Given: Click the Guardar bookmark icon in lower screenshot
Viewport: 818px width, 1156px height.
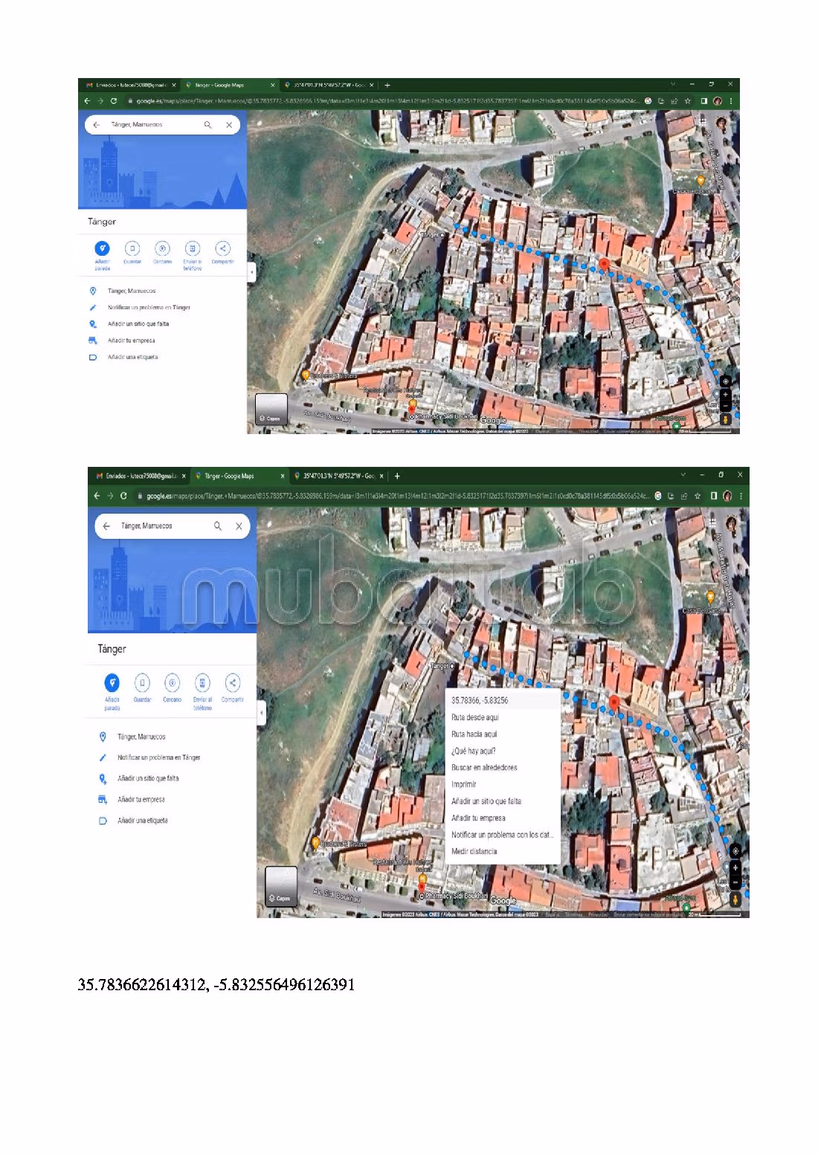Looking at the screenshot, I should pos(142,682).
